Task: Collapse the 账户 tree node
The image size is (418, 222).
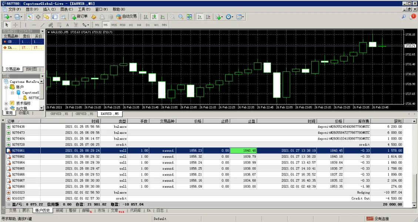Action: [6, 87]
